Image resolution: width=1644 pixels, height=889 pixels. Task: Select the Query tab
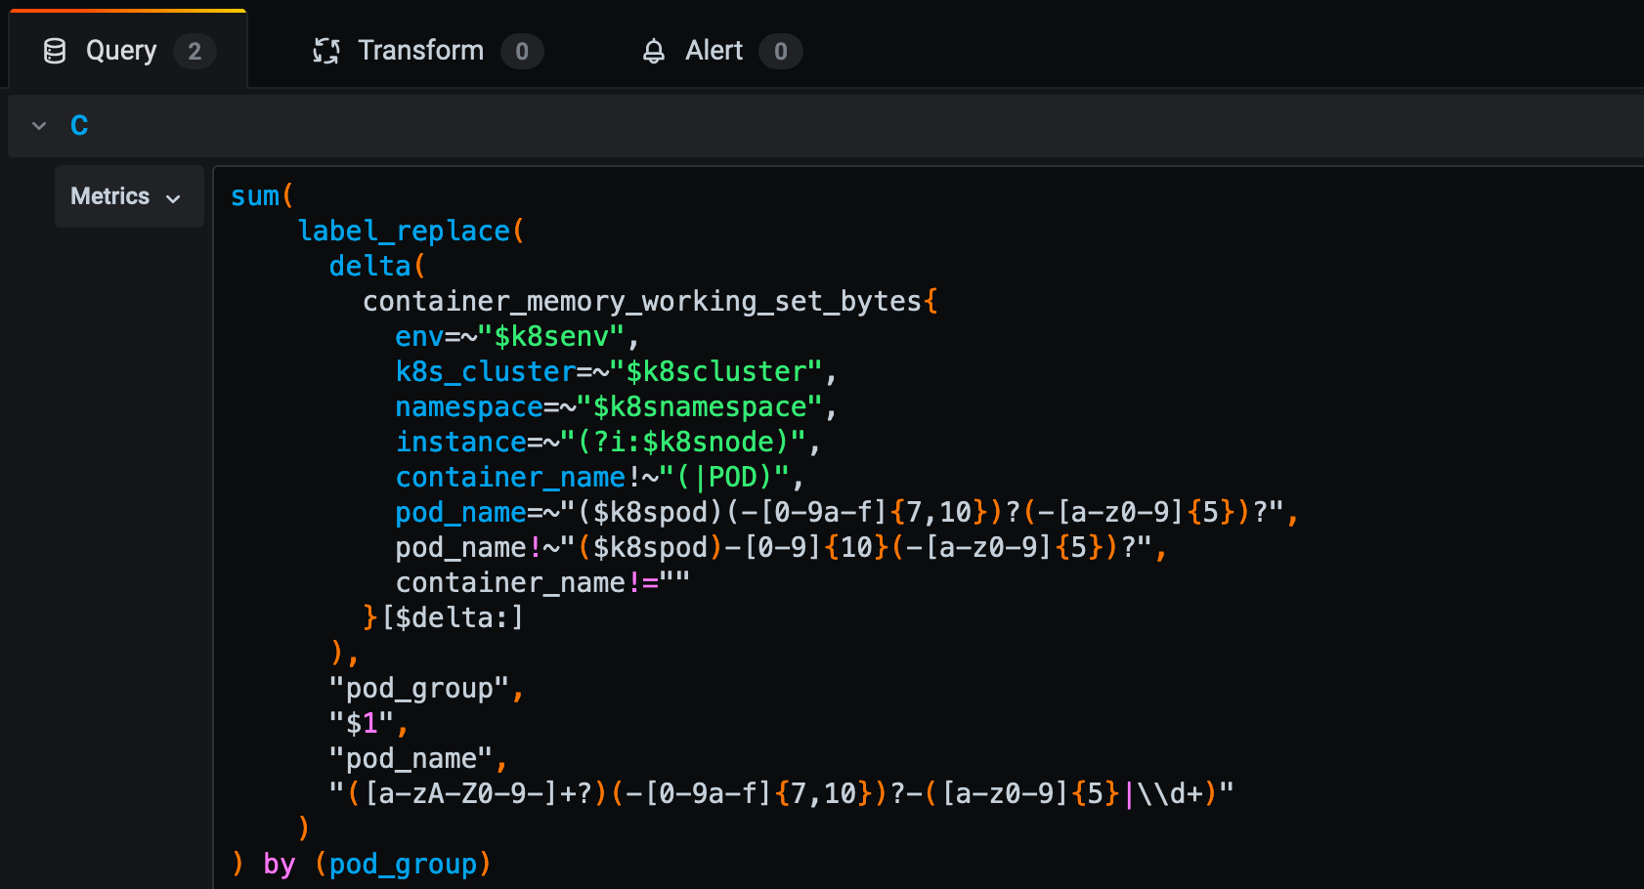[120, 50]
